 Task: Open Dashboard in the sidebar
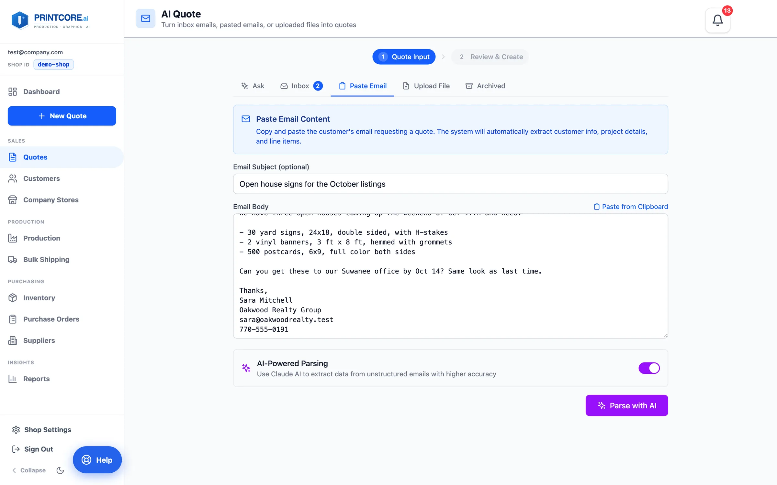(62, 92)
